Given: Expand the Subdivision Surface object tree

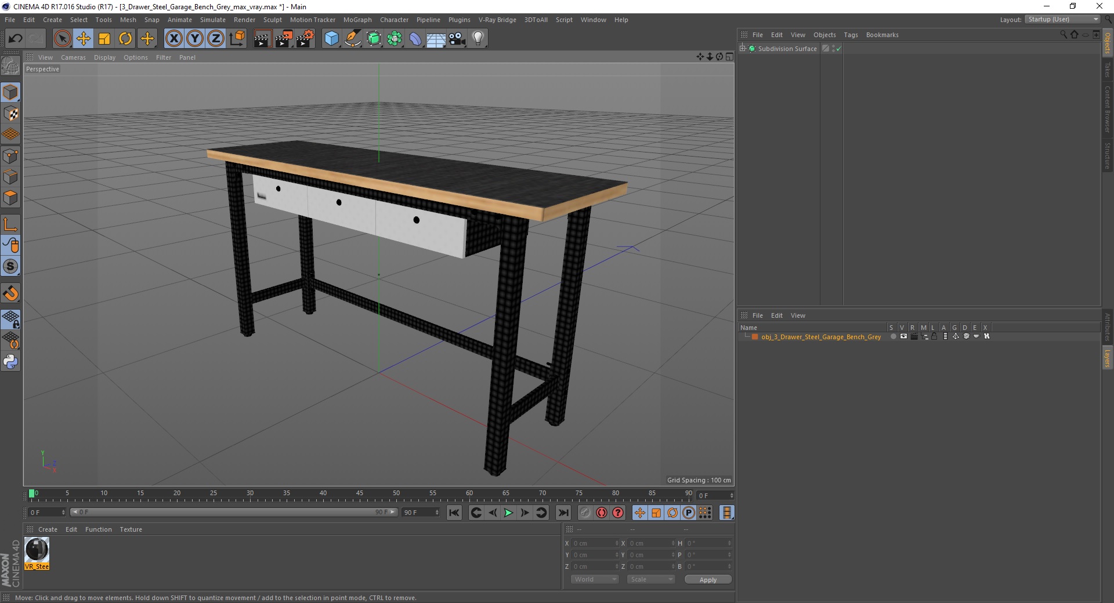Looking at the screenshot, I should click(x=743, y=48).
